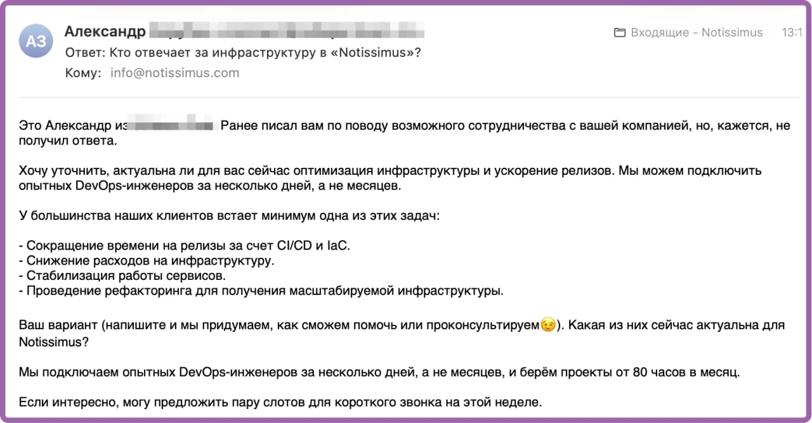Click the bullet about CI/CD и IaC

tap(185, 245)
